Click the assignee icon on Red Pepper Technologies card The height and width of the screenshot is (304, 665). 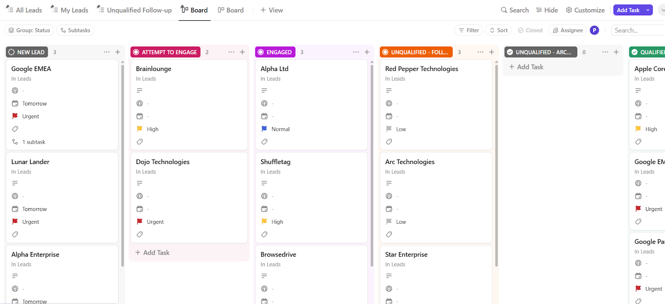[x=389, y=103]
